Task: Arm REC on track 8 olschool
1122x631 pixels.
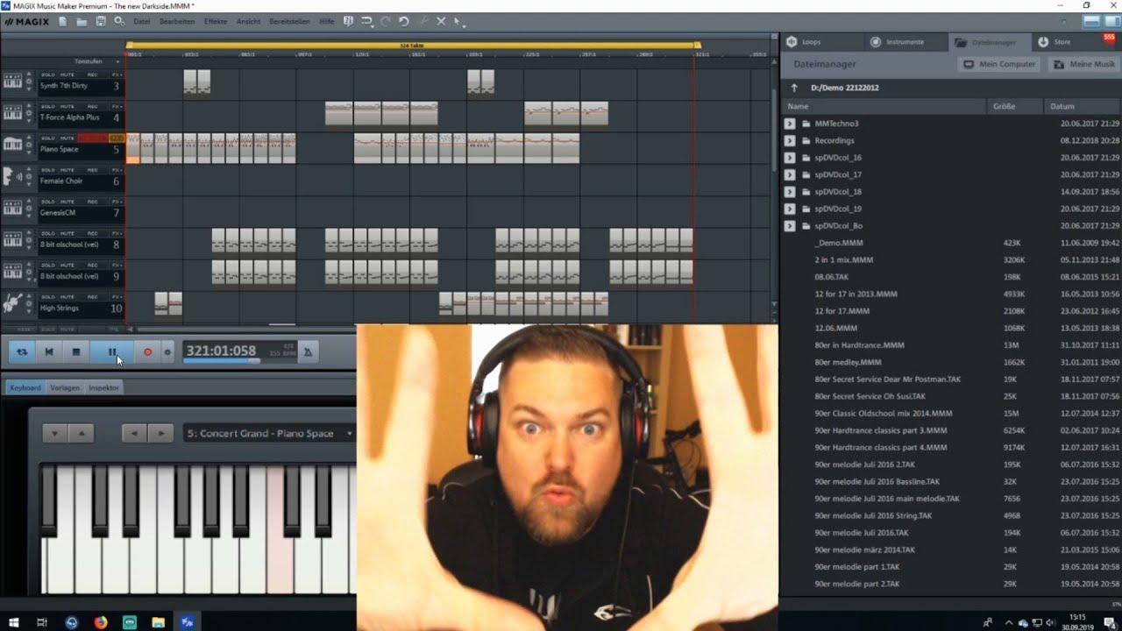Action: [x=92, y=234]
